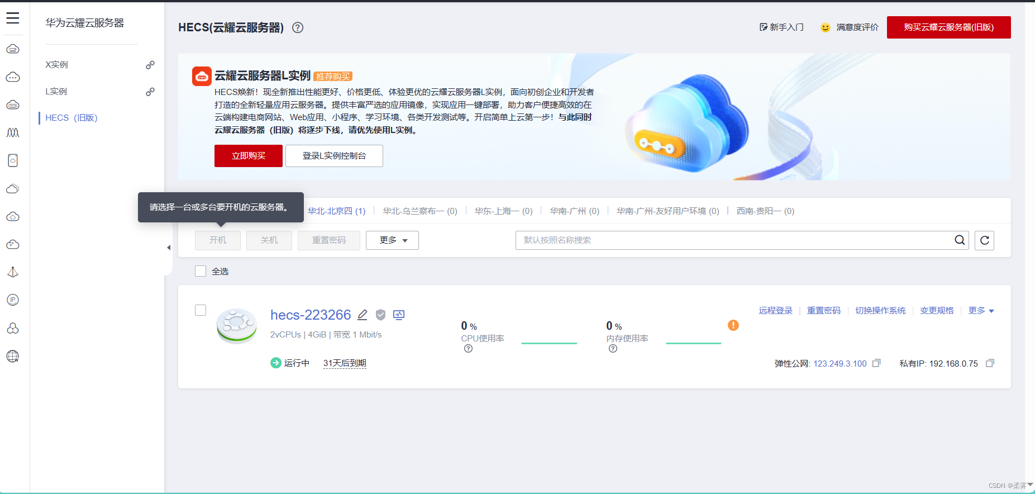Switch to the 西南-贵阳一 (0) tab
1035x494 pixels.
[x=765, y=211]
